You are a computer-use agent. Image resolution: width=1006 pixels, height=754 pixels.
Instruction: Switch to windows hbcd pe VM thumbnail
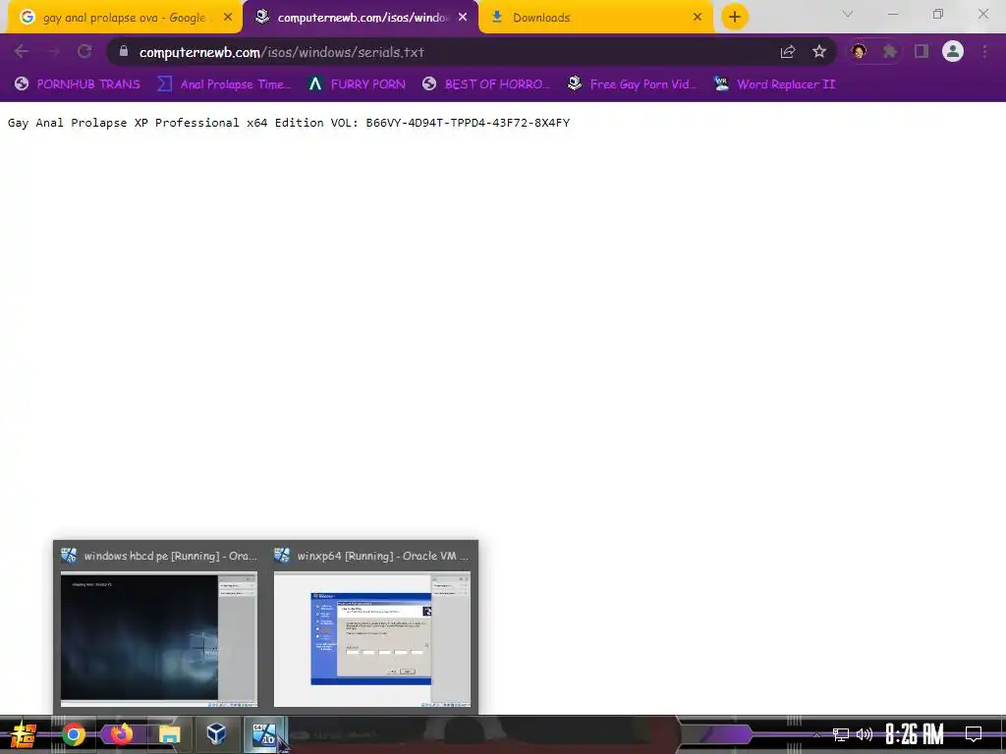click(158, 639)
